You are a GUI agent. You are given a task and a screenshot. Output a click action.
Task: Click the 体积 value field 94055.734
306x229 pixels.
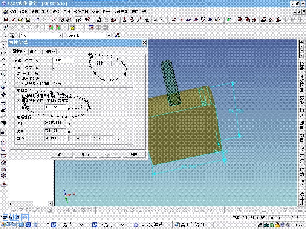[55, 123]
